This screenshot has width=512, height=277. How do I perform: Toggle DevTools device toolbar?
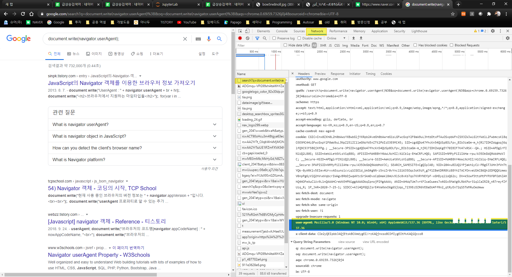click(x=247, y=31)
